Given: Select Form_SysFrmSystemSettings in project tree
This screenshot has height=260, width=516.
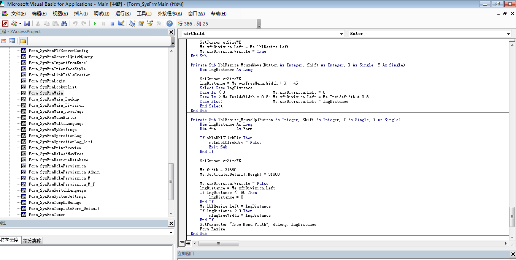Looking at the screenshot, I should point(57,196).
